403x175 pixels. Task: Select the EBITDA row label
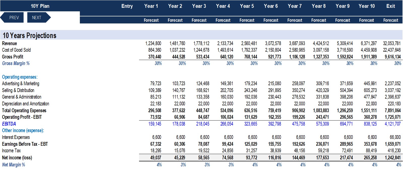(9, 124)
